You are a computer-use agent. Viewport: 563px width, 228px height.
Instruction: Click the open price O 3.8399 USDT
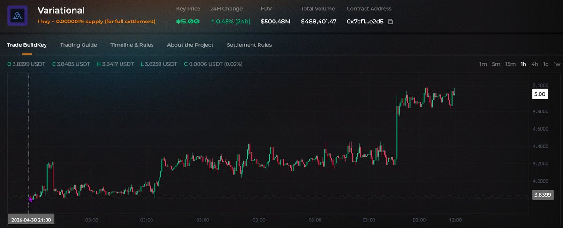coord(26,64)
